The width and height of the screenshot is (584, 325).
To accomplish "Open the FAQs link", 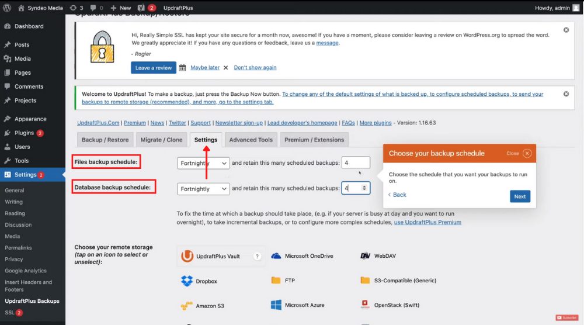I will click(x=348, y=123).
